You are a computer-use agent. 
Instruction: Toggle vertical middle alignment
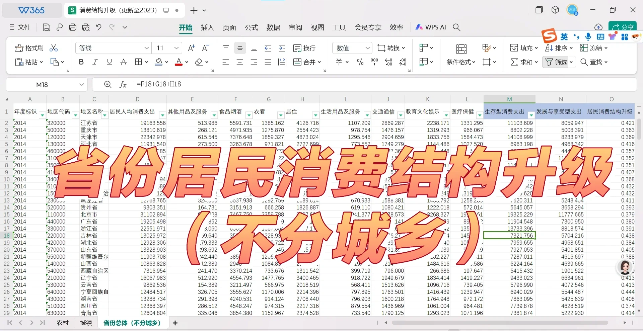click(x=240, y=48)
